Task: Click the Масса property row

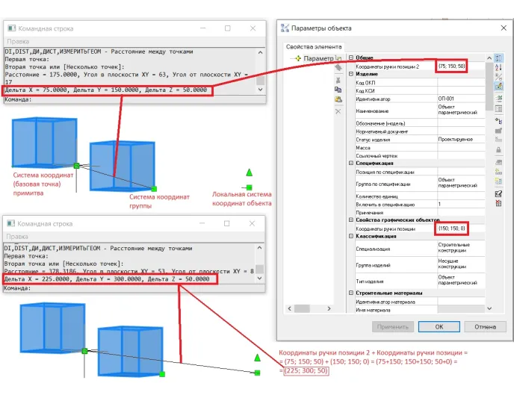Action: 420,148
